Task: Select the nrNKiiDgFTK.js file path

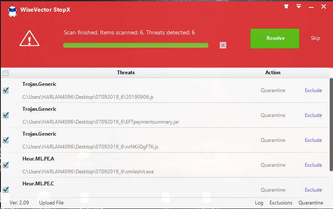Action: [x=90, y=147]
